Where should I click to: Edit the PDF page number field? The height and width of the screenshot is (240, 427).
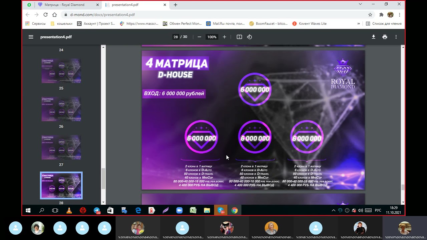pyautogui.click(x=175, y=37)
